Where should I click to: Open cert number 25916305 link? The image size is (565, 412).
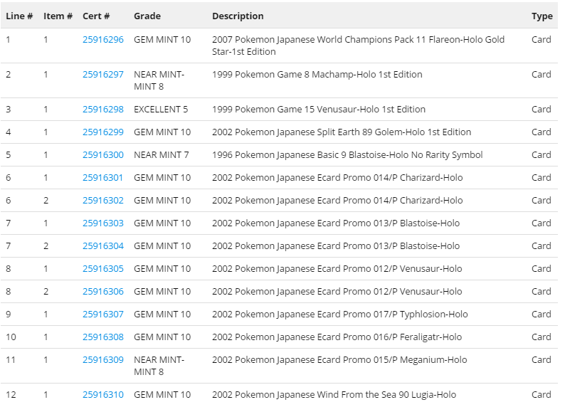pos(103,268)
